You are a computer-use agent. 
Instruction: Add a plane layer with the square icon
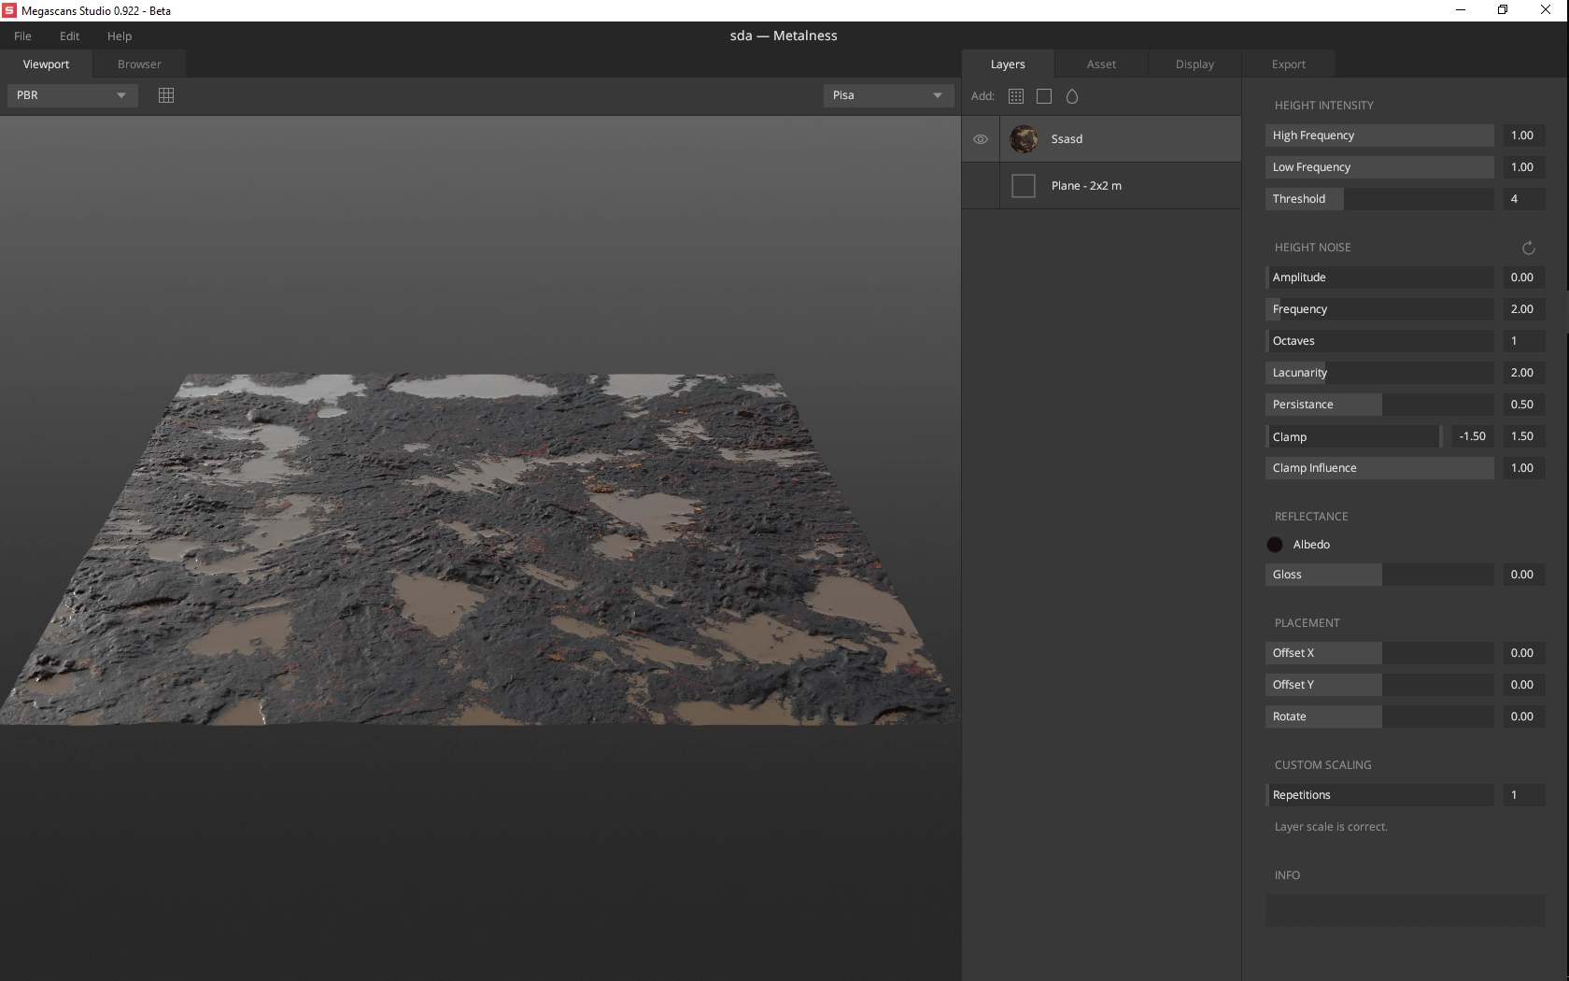1044,96
